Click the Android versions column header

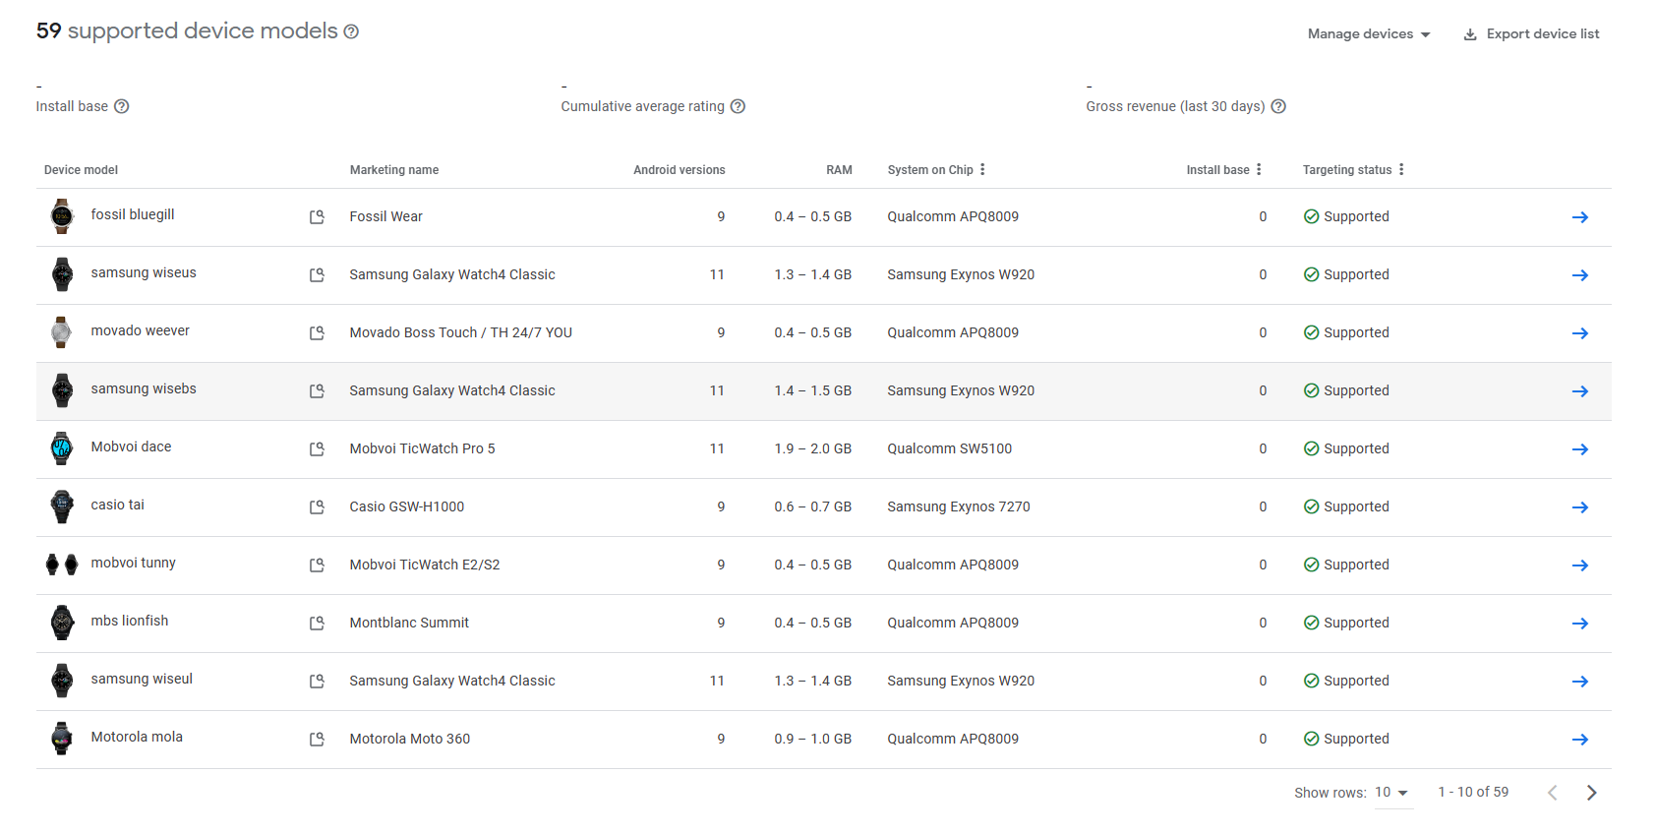point(680,170)
